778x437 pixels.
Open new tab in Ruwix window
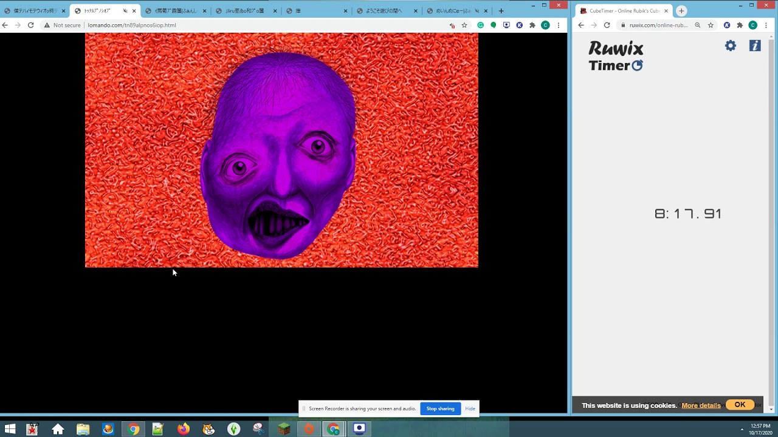[x=681, y=11]
